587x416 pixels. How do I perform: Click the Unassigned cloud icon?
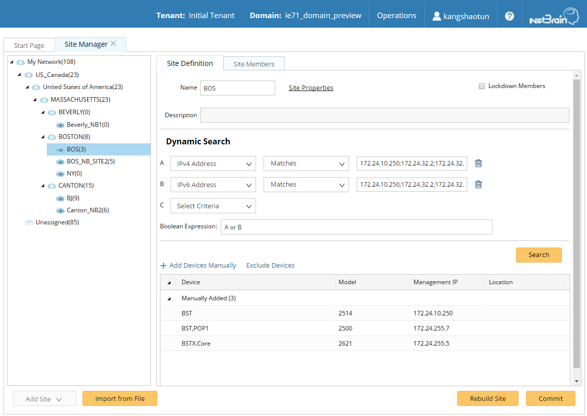[x=29, y=223]
